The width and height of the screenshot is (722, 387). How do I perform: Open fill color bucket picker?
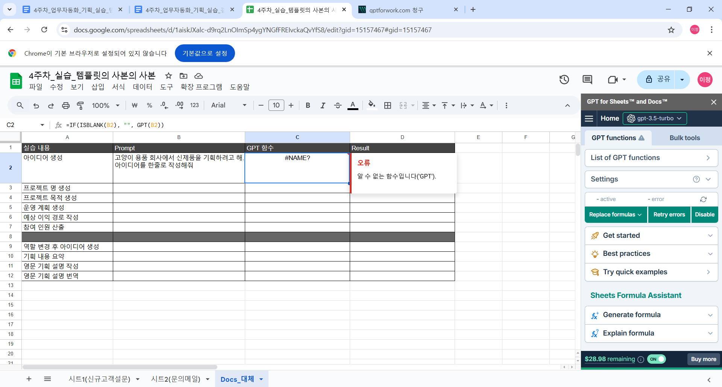(372, 105)
